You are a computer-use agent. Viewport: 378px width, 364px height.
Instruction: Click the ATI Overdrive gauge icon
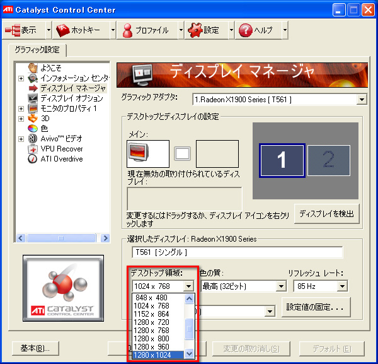(x=33, y=159)
